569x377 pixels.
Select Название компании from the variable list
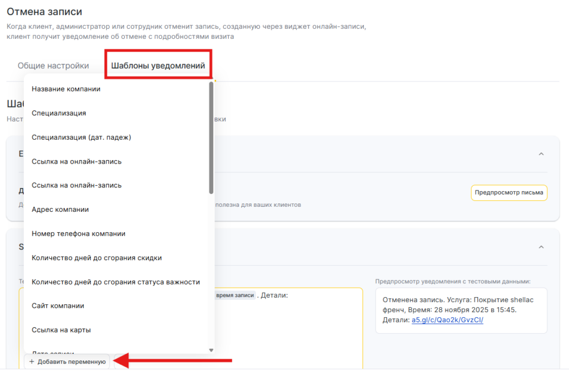coord(66,89)
